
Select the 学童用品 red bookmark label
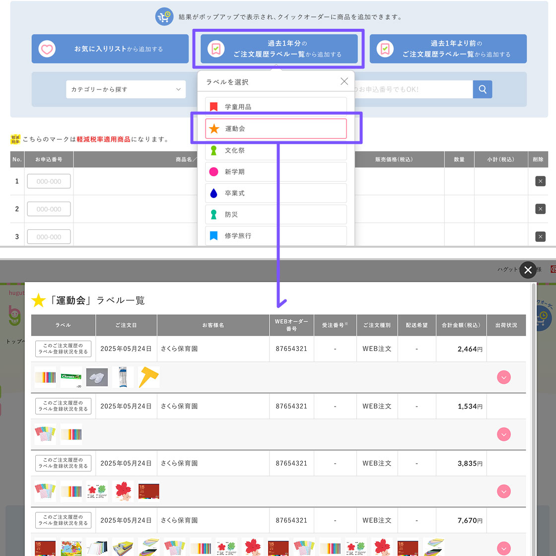tap(276, 107)
